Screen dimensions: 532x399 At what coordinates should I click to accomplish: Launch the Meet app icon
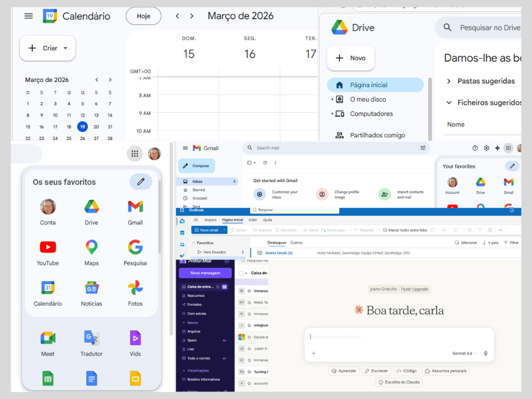tap(48, 343)
